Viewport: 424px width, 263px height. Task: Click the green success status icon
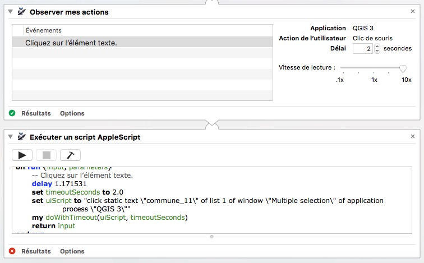coord(12,113)
